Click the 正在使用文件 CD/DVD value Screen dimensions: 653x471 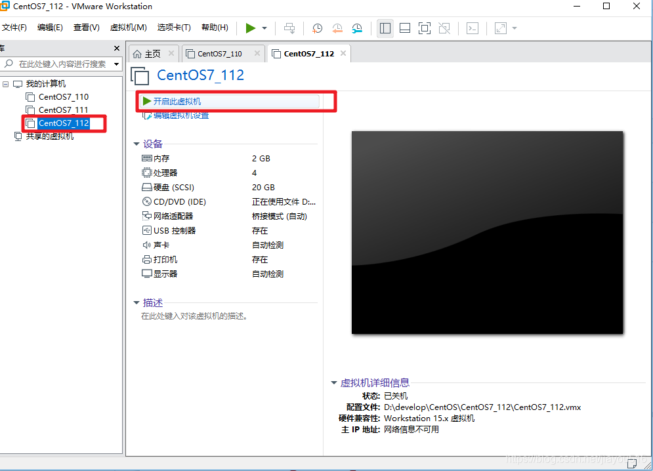point(284,202)
